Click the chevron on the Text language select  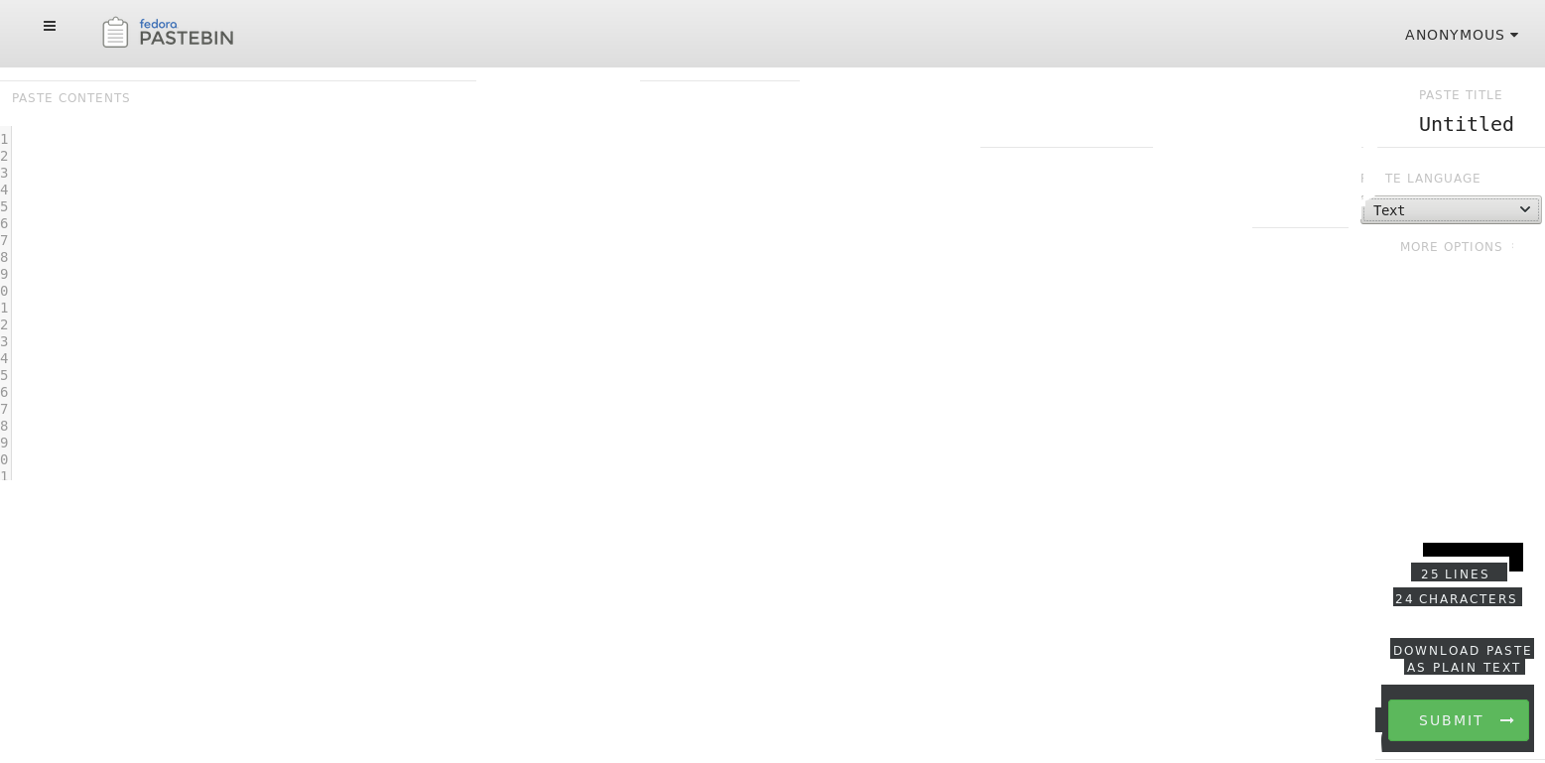1525,209
